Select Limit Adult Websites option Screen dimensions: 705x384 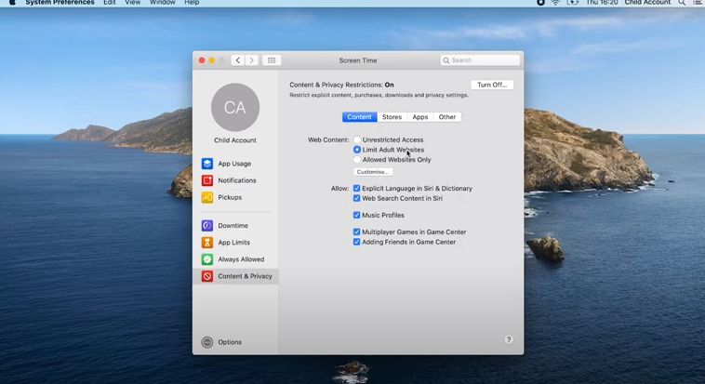357,150
